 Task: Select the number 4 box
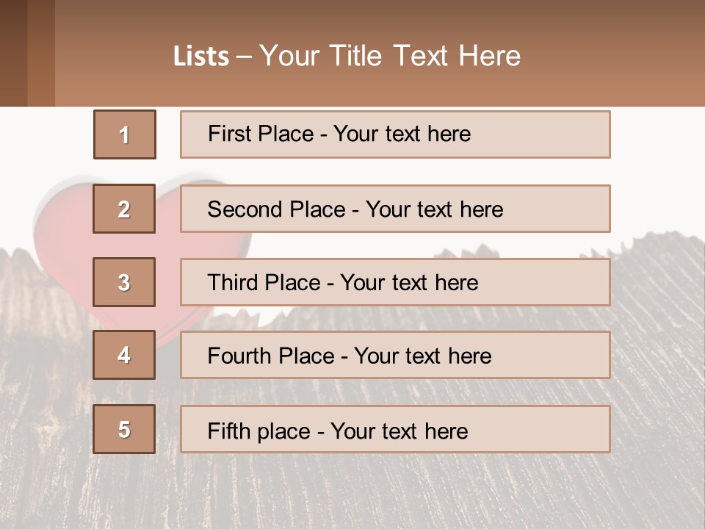tap(124, 355)
